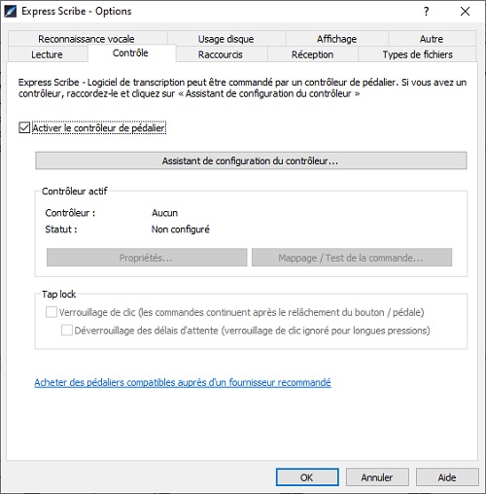The width and height of the screenshot is (486, 494).
Task: Click the Express Scribe app icon in title bar
Action: click(x=10, y=12)
